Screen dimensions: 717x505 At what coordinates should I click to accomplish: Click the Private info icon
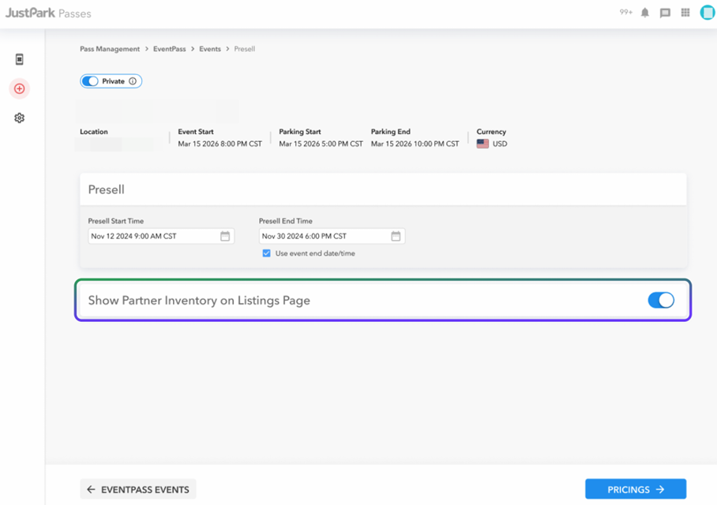[x=133, y=81]
